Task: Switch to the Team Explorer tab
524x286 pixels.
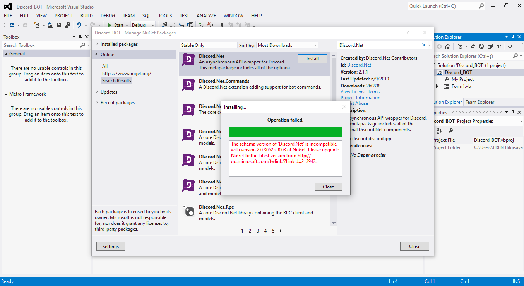Action: tap(480, 102)
